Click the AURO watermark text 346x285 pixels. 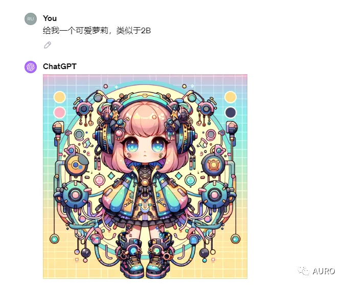[x=324, y=271]
